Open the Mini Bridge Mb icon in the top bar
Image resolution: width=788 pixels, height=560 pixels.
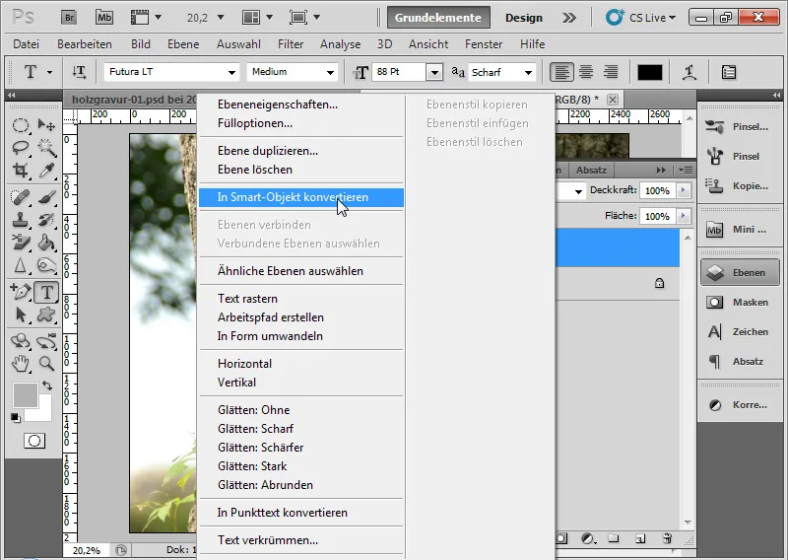click(x=104, y=18)
